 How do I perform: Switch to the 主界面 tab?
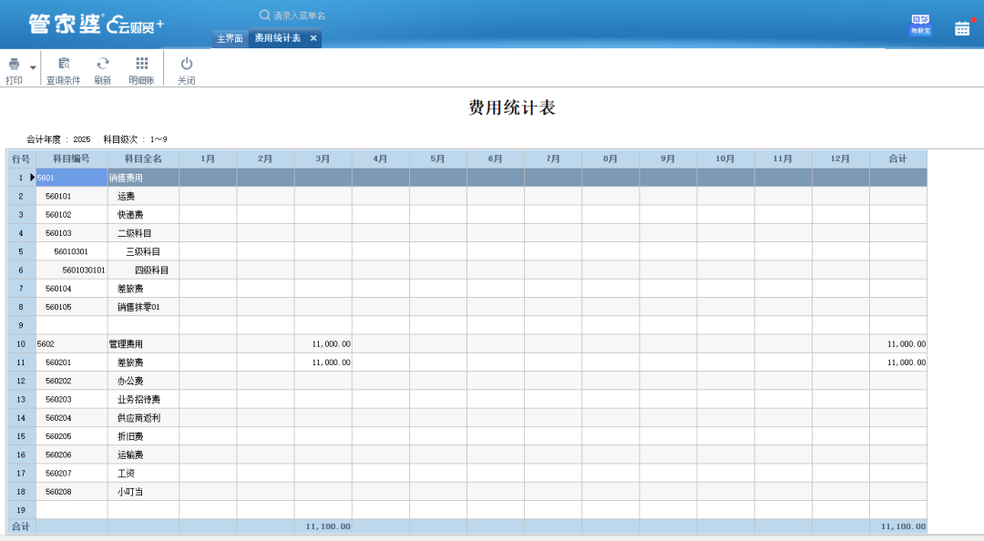click(230, 39)
